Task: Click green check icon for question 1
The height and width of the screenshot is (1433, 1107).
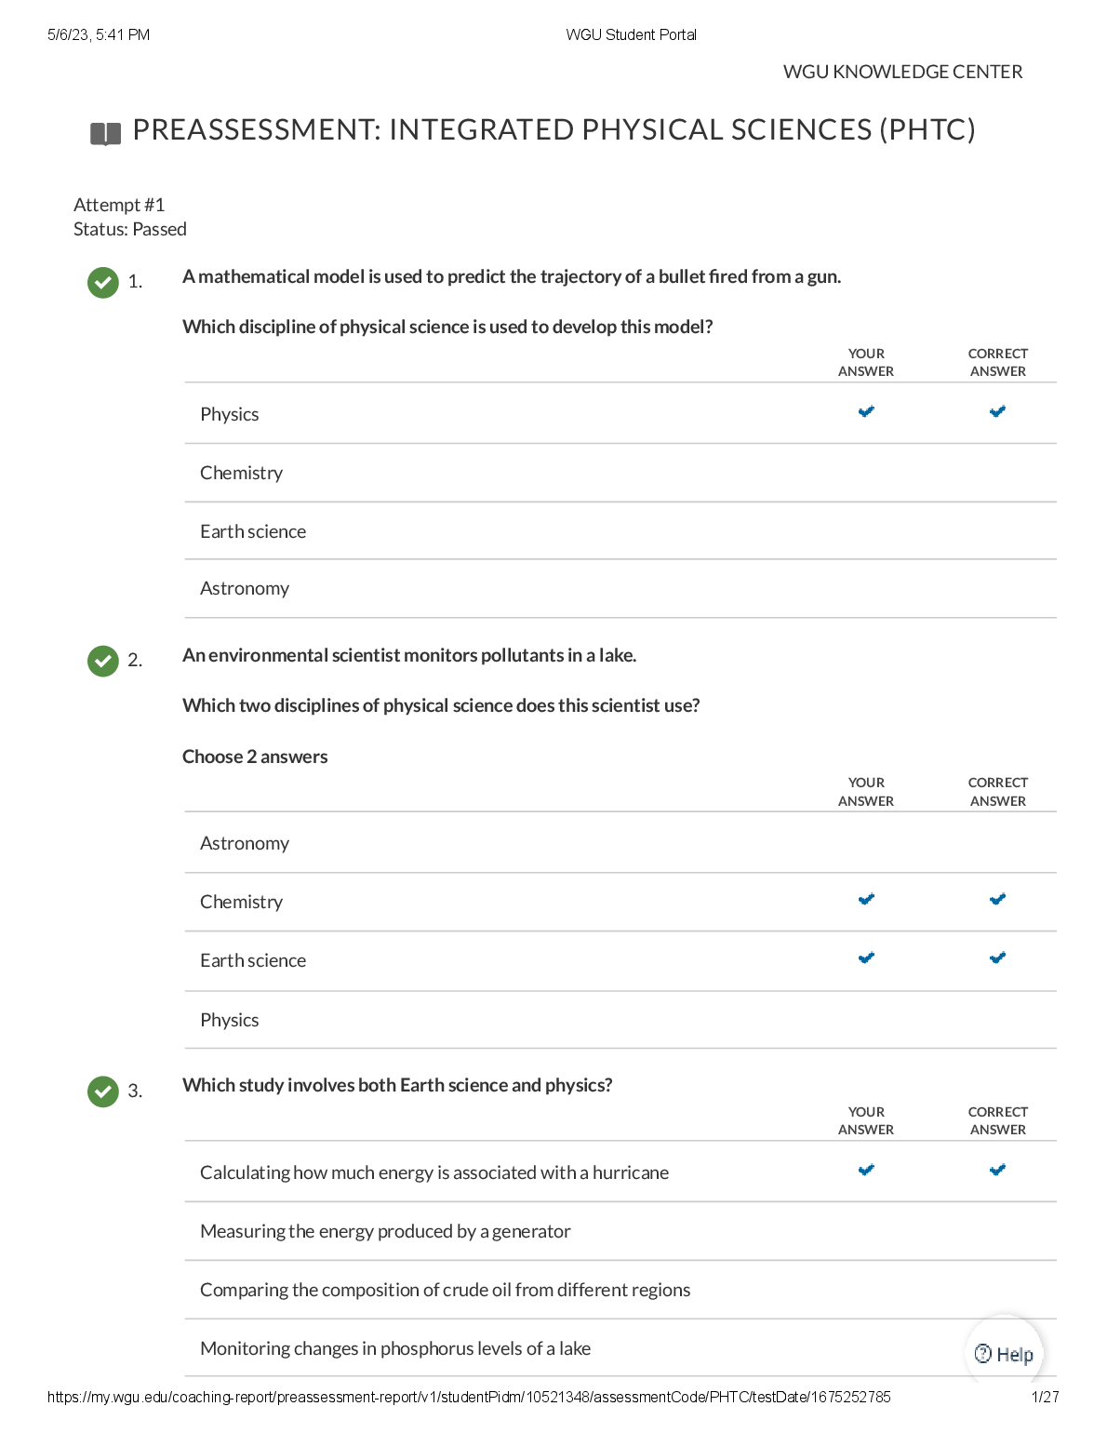Action: tap(103, 282)
